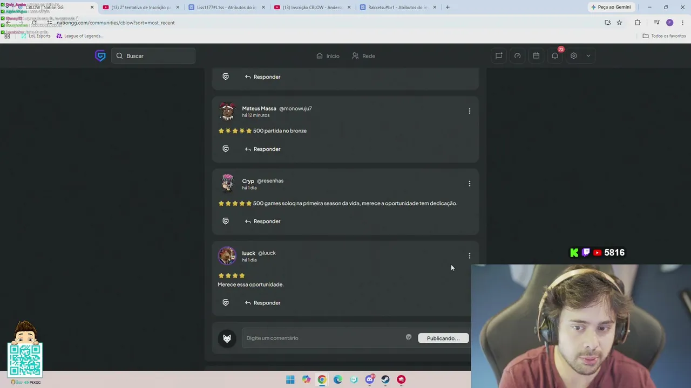Viewport: 691px width, 388px height.
Task: Click the Chrome taskbar icon
Action: [322, 379]
